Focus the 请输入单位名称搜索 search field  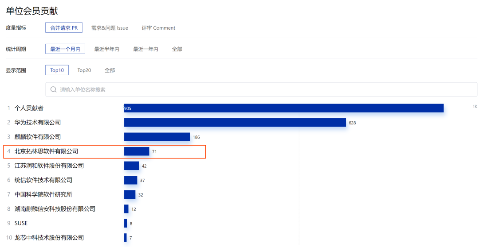(261, 90)
